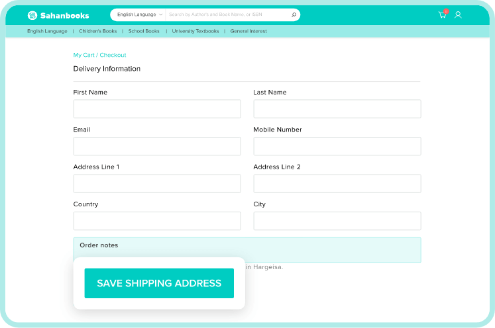The height and width of the screenshot is (328, 495).
Task: Click the My Cart / Checkout breadcrumb
Action: coord(99,55)
